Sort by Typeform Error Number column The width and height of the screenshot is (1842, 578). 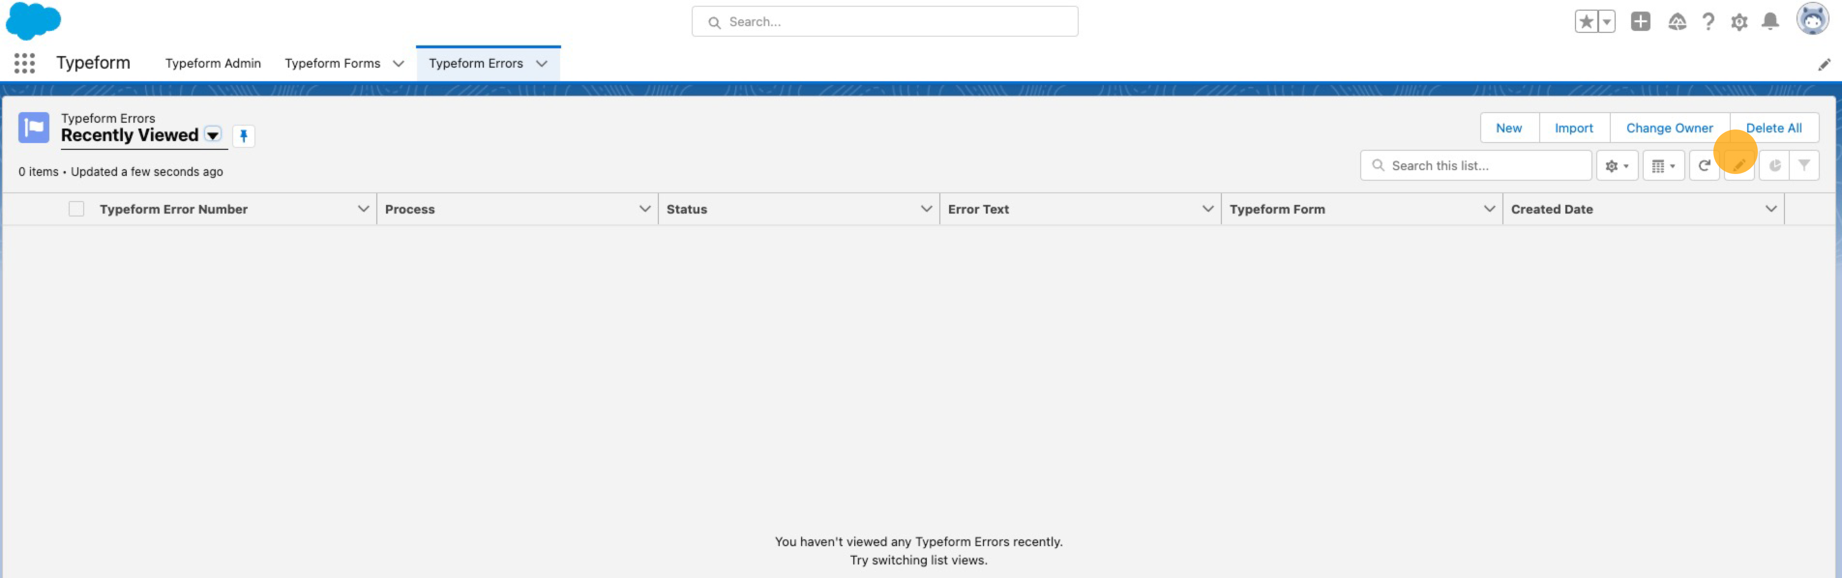pos(174,209)
